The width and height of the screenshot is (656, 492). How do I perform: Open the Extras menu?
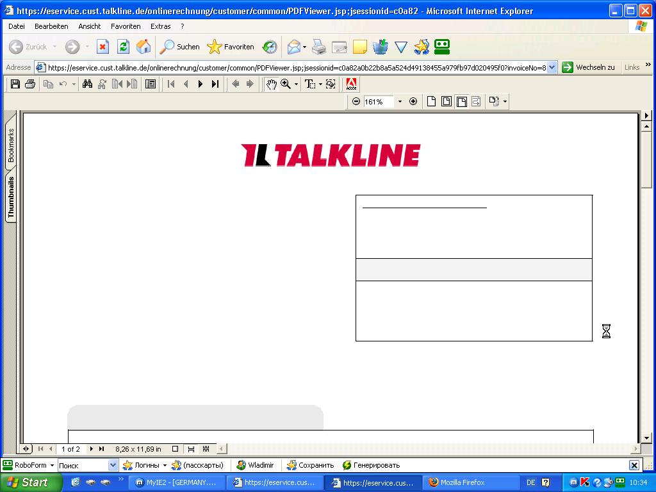pyautogui.click(x=161, y=26)
